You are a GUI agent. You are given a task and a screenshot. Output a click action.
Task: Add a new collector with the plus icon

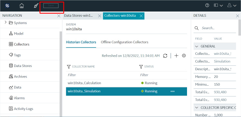point(176,56)
